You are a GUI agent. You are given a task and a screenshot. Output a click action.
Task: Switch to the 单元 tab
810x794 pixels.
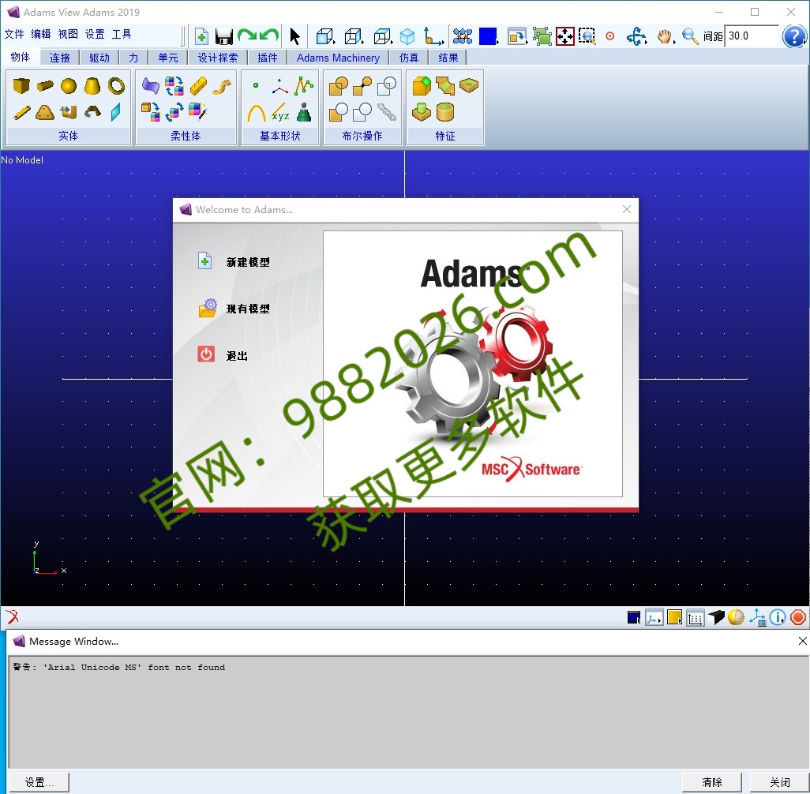point(168,58)
